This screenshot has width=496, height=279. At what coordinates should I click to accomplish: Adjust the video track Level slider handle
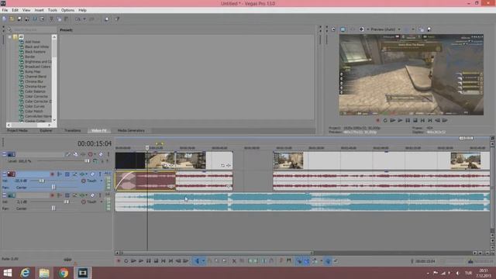(x=87, y=161)
